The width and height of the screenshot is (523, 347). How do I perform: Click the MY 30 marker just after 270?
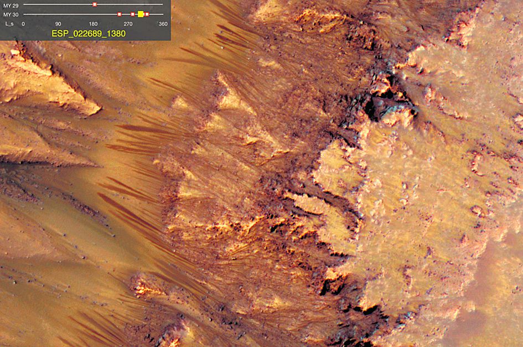click(132, 14)
